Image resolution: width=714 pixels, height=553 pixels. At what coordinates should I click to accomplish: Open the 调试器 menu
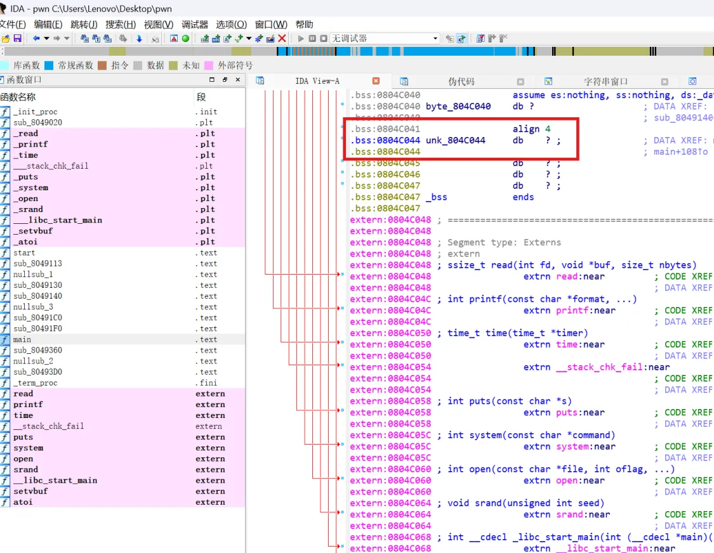click(x=194, y=24)
